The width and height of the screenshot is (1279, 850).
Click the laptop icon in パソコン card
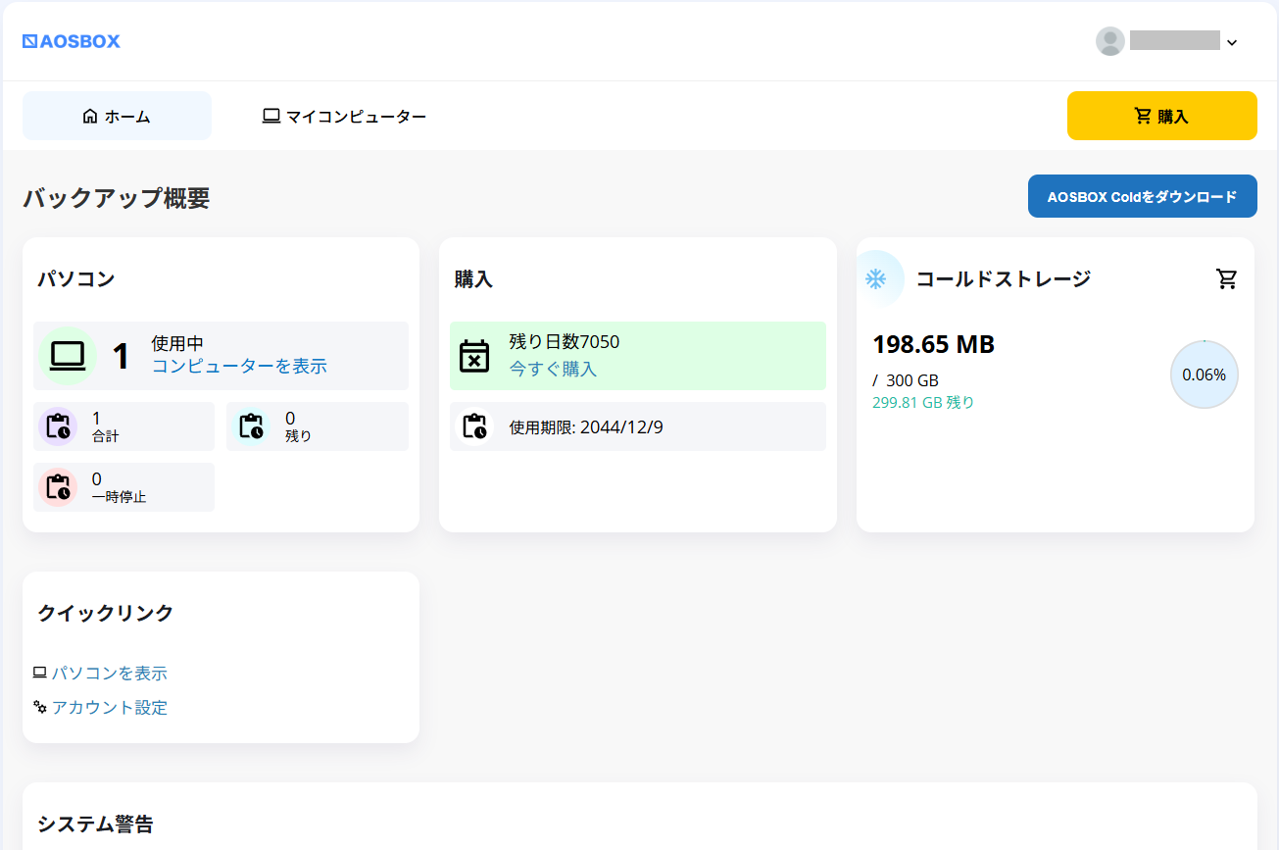pos(68,356)
